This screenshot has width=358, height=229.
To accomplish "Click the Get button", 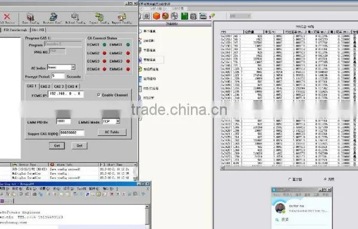I will (x=57, y=146).
